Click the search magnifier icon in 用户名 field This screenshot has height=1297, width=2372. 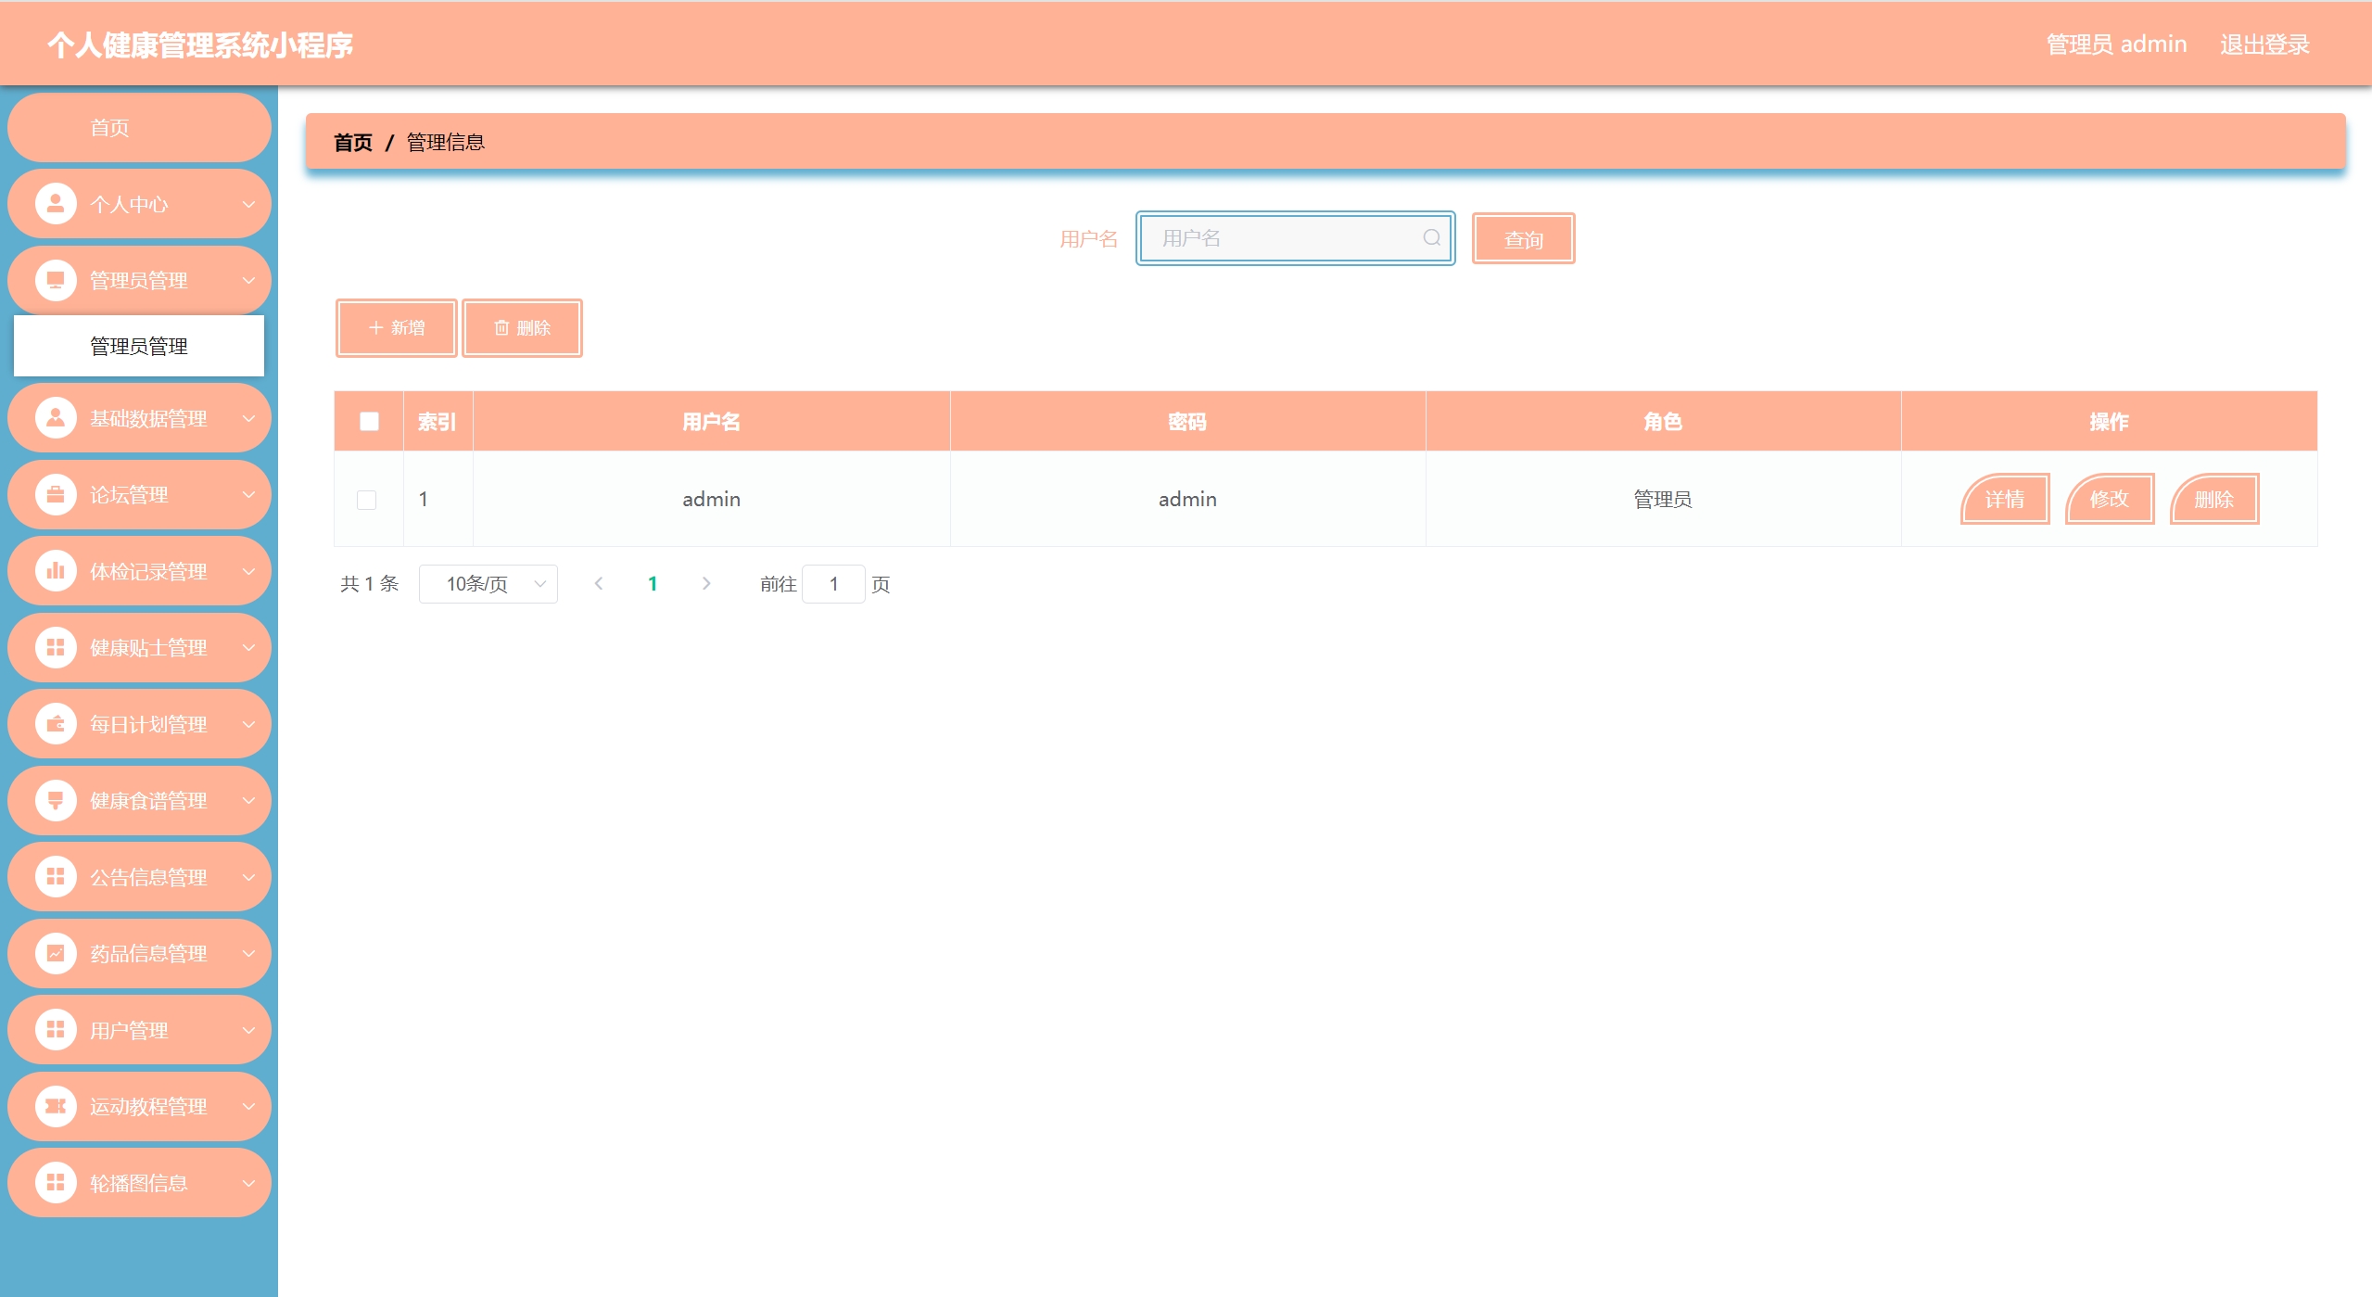pos(1431,238)
